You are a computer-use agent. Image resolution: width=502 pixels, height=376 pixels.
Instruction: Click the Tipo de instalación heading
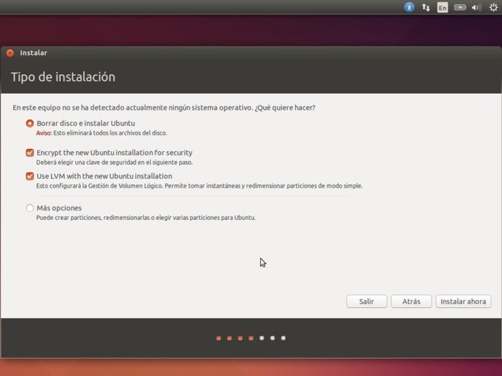(x=63, y=77)
